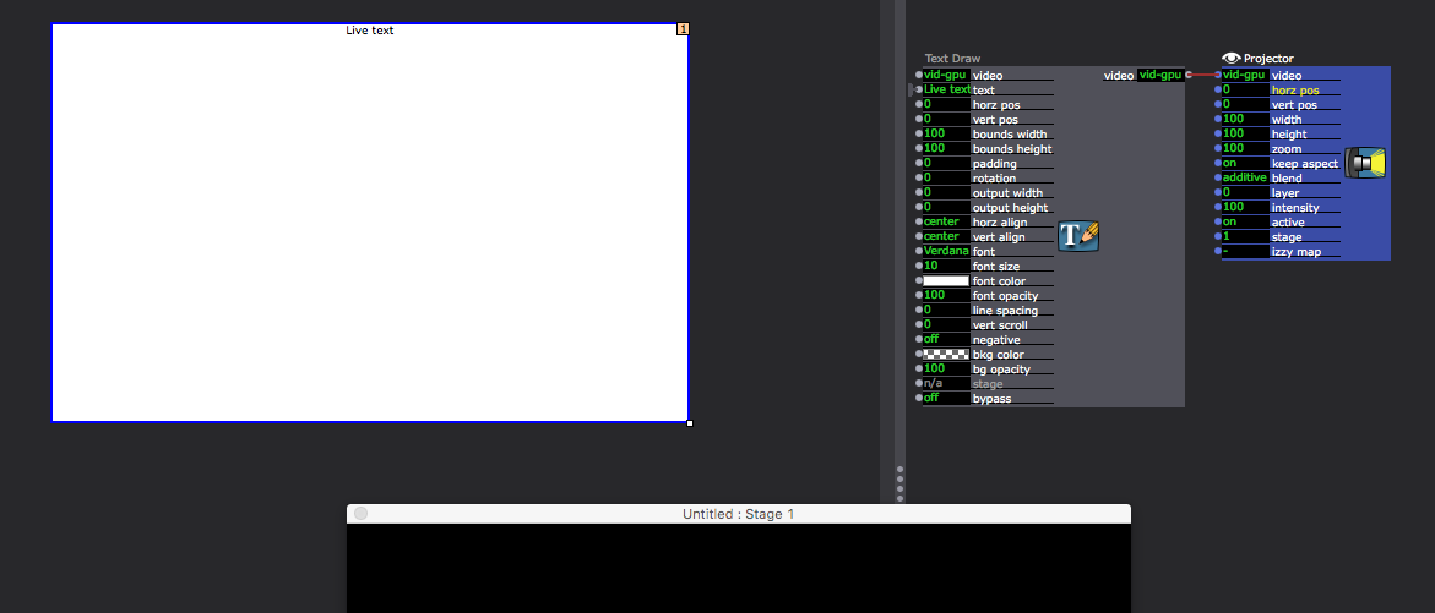Click the red video connection wire

(1205, 75)
